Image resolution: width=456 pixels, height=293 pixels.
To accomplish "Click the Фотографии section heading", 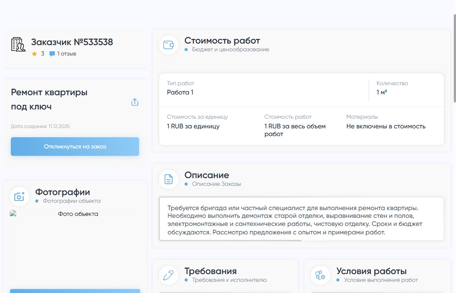I will [63, 192].
